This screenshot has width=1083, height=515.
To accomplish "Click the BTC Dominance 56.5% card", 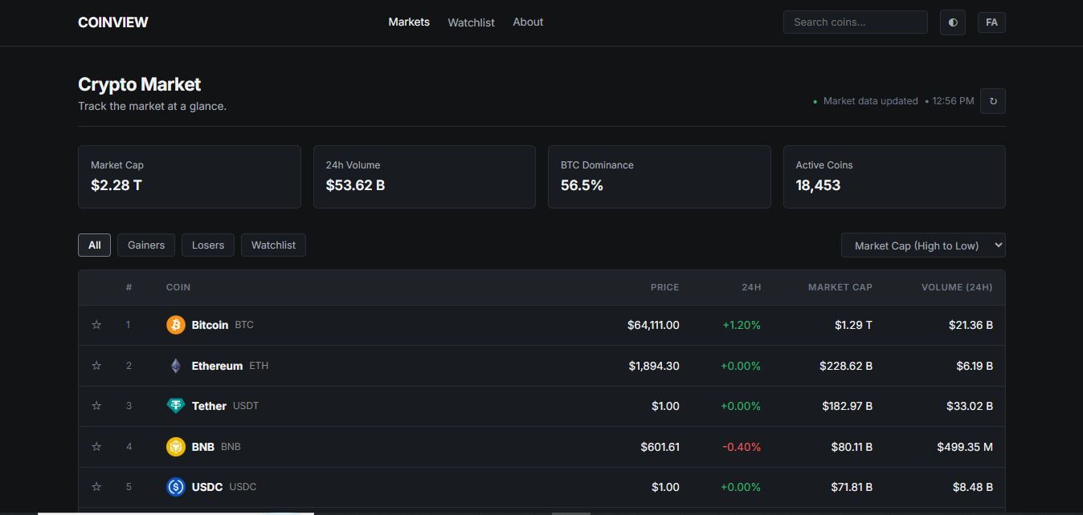I will [659, 176].
